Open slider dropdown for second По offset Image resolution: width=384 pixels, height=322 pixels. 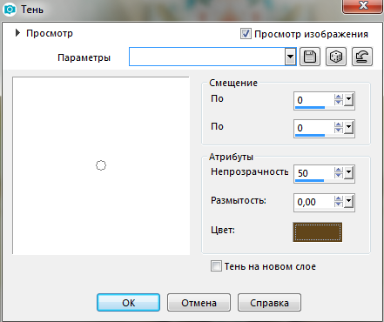pos(349,127)
